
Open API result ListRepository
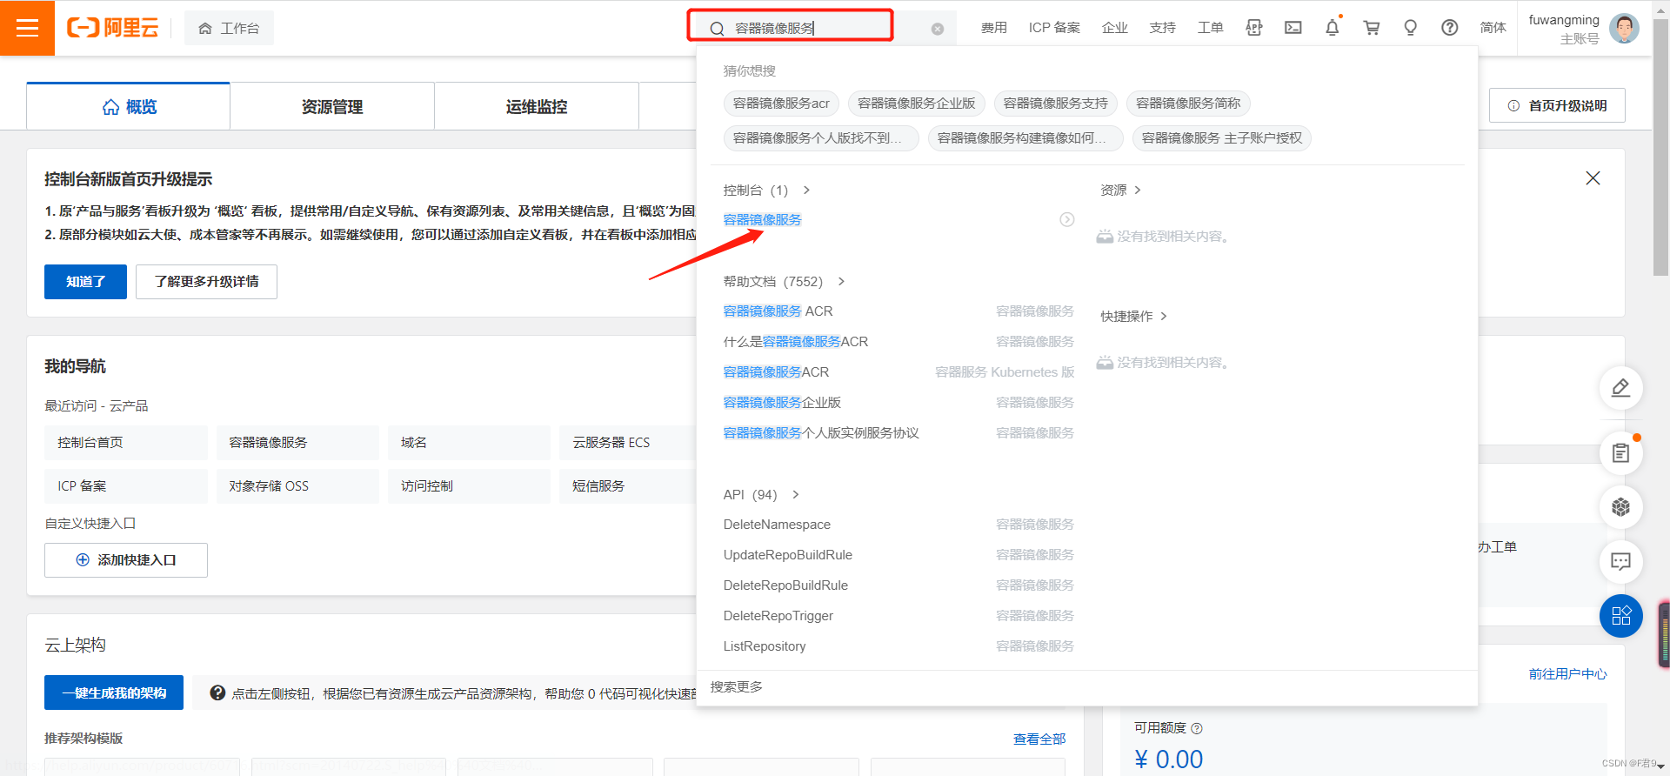[765, 646]
